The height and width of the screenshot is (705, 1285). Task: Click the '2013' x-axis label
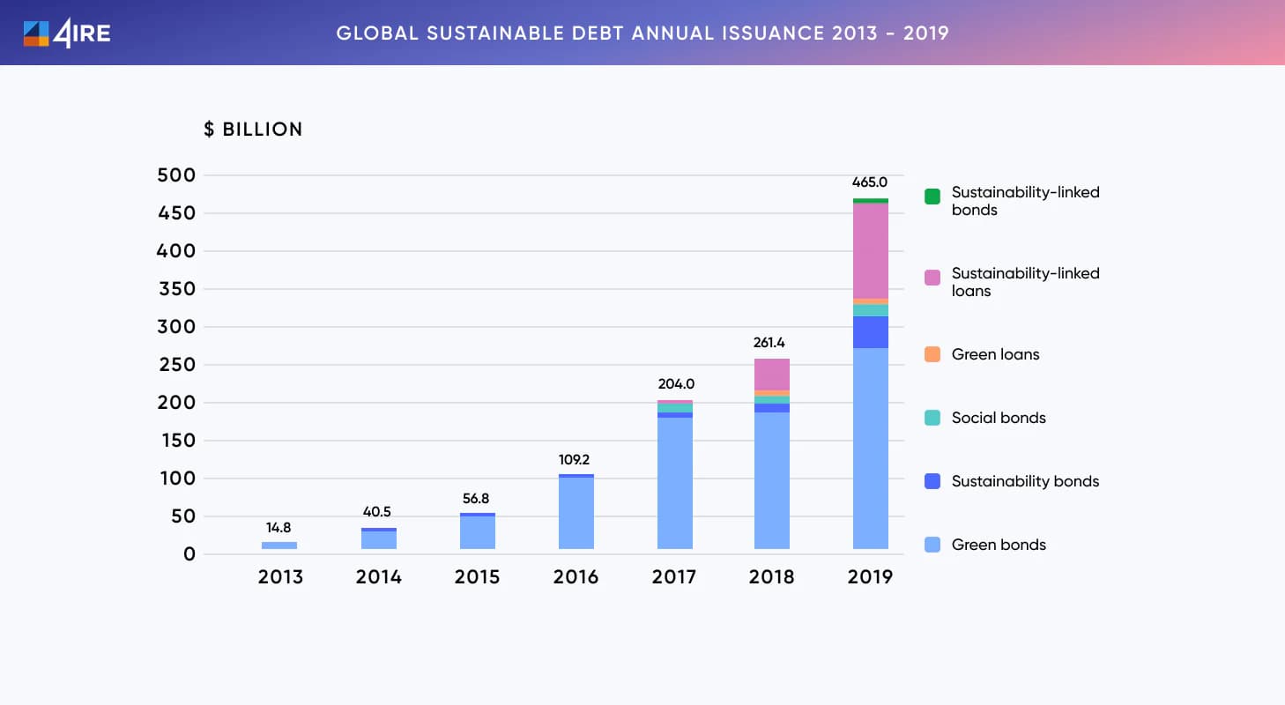(x=280, y=577)
